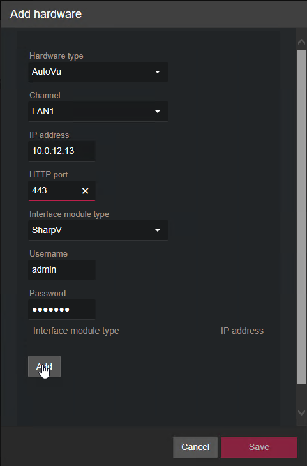The width and height of the screenshot is (307, 466).
Task: Click the Add button below the table
Action: (44, 366)
